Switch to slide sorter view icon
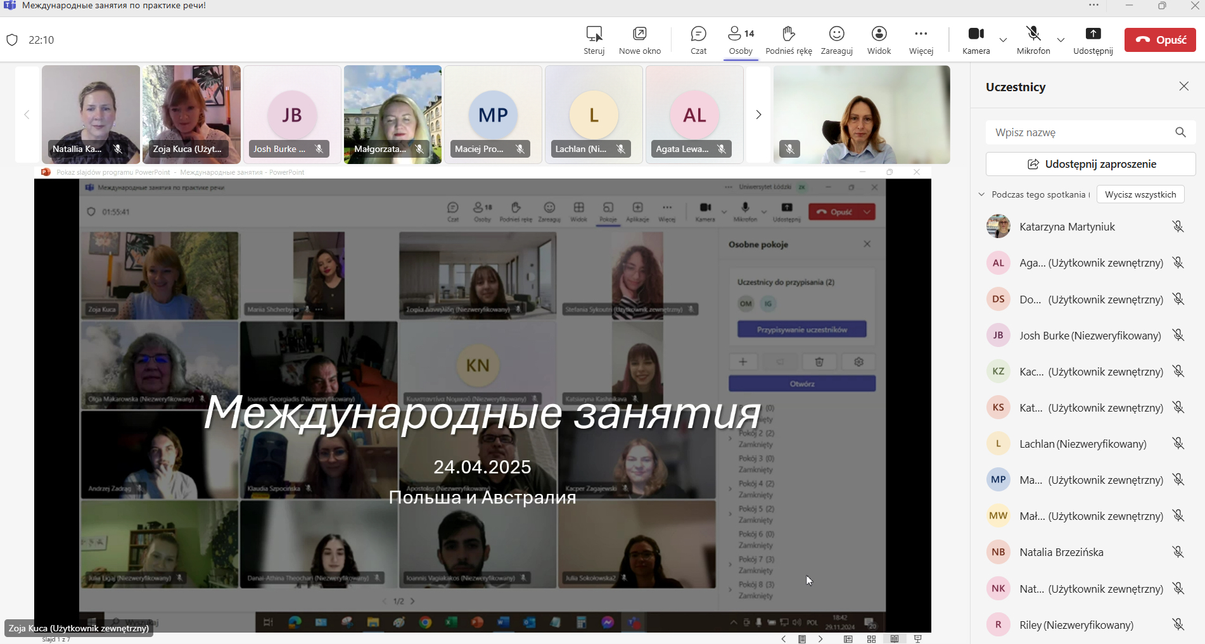Viewport: 1205px width, 644px height. tap(871, 639)
